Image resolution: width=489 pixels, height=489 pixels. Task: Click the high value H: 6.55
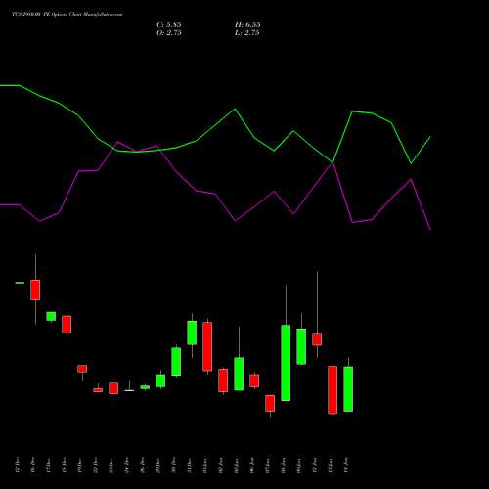[x=247, y=25]
